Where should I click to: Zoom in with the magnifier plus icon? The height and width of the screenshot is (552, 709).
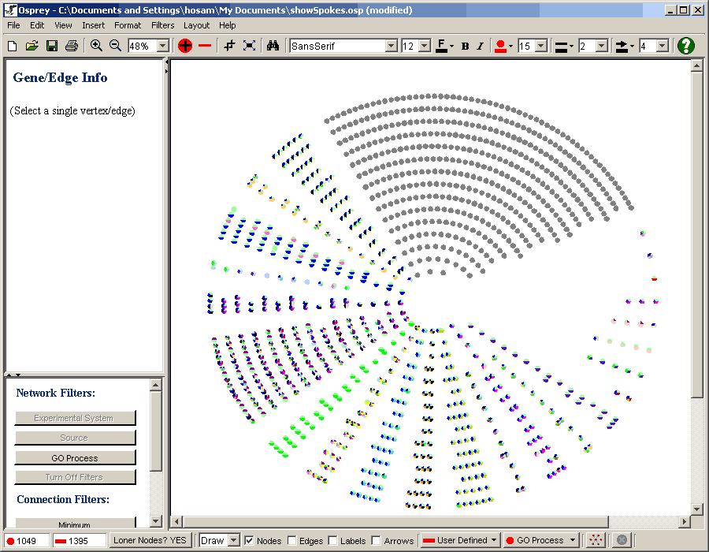pyautogui.click(x=96, y=46)
